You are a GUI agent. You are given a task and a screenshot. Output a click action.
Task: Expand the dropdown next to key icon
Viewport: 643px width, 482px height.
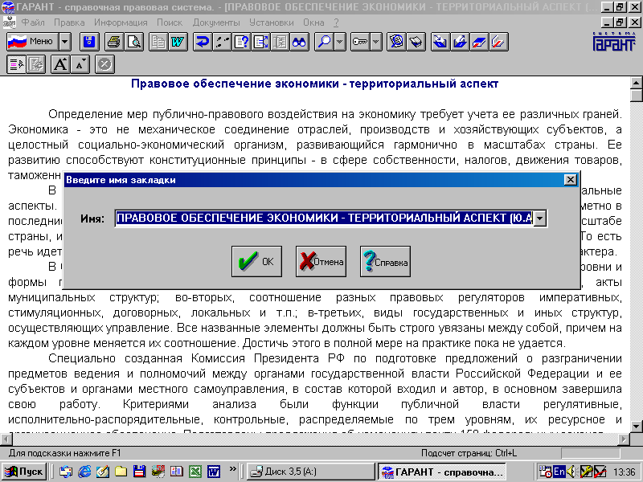click(376, 42)
